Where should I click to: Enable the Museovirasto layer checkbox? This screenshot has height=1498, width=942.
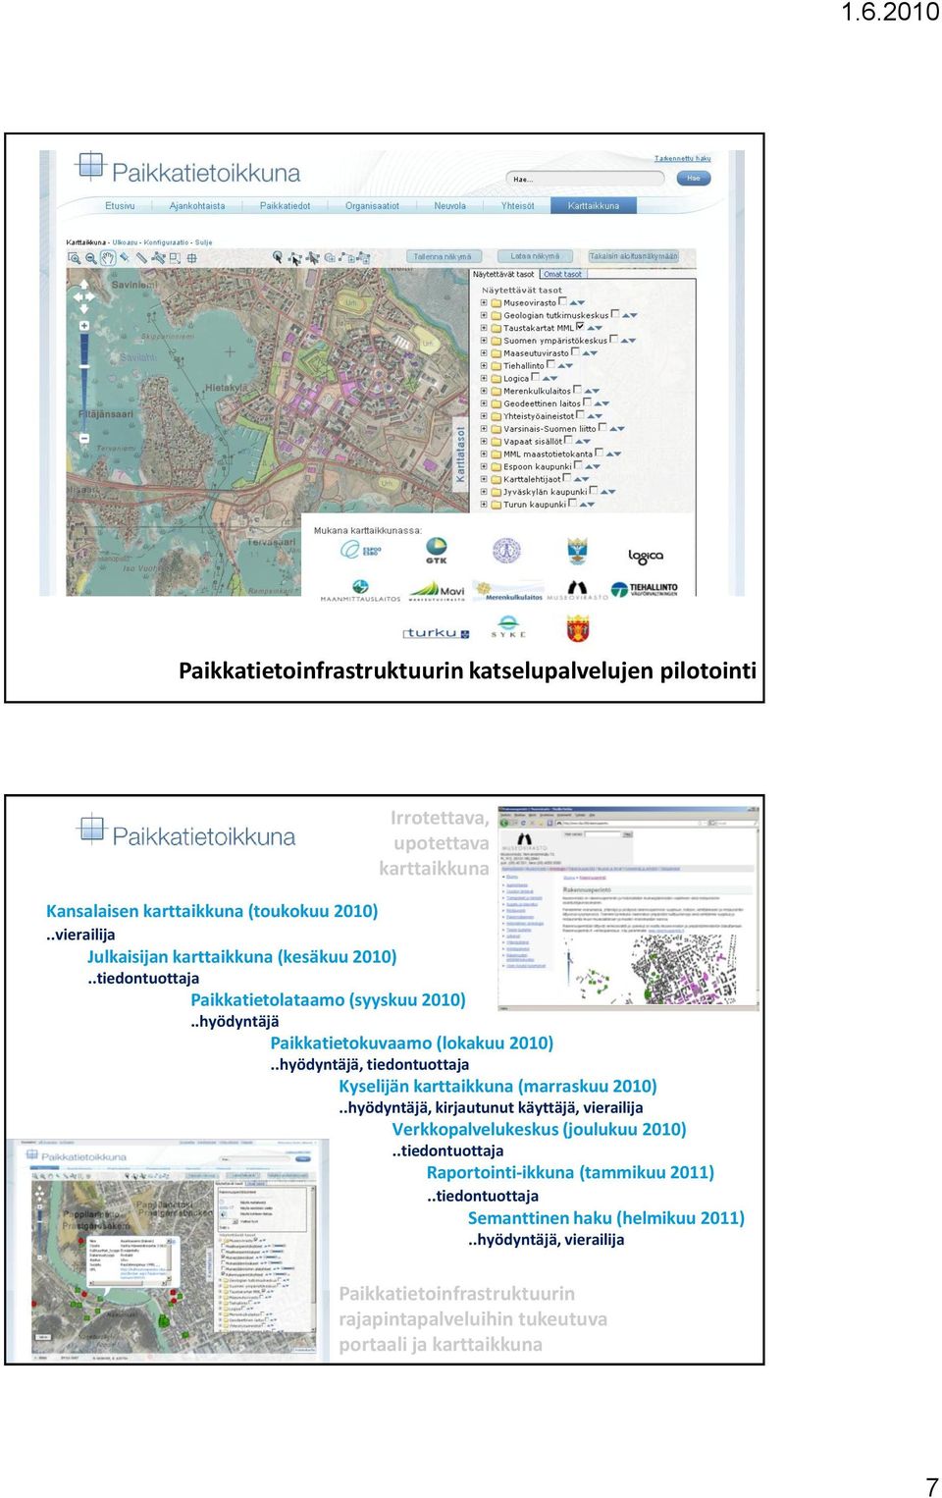pos(562,301)
